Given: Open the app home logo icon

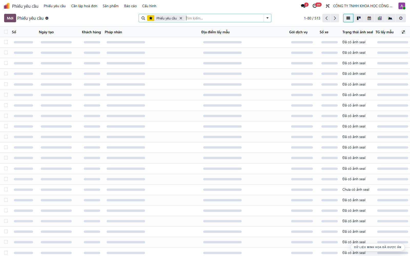Looking at the screenshot, I should click(7, 6).
